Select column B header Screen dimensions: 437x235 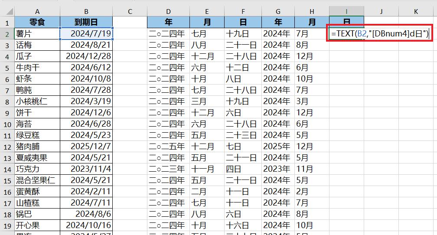[86, 11]
